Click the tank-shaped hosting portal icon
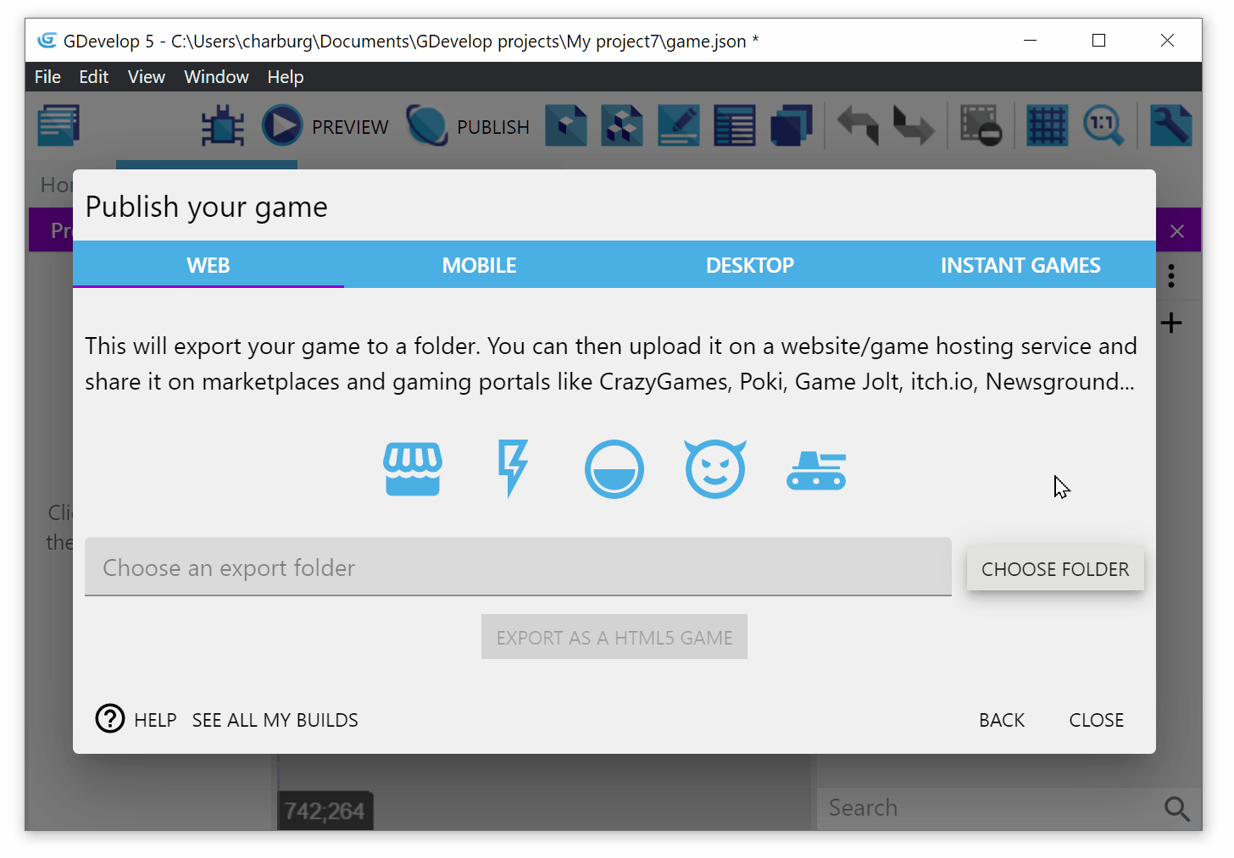This screenshot has height=858, width=1234. [816, 470]
